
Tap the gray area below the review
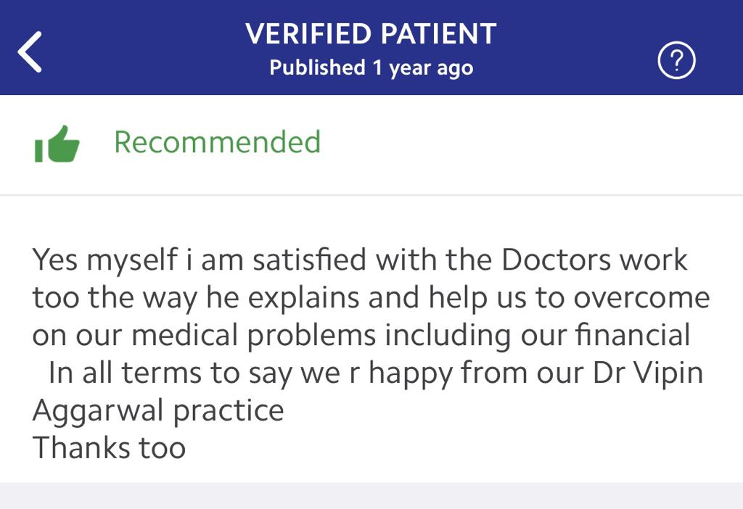(371, 496)
